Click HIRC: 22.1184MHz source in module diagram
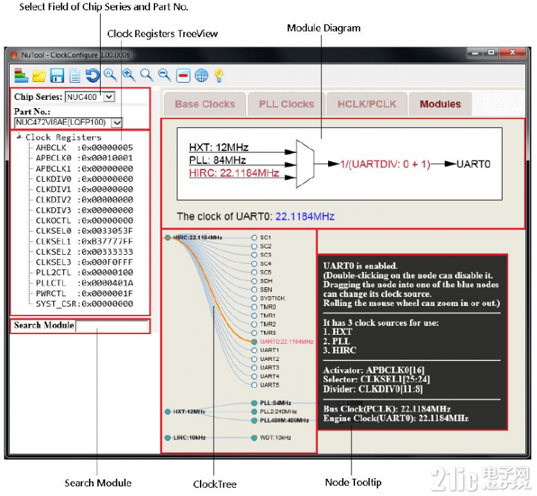The height and width of the screenshot is (496, 537). click(234, 173)
